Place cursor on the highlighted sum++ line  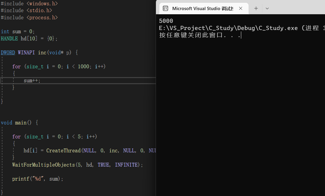[31, 80]
